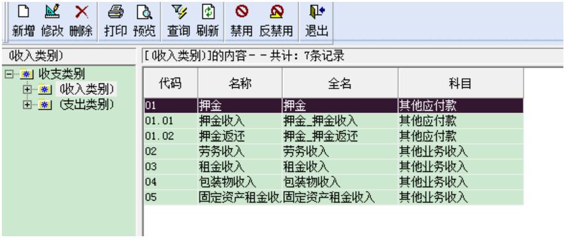Image resolution: width=564 pixels, height=240 pixels.
Task: Select (支出类别) in the tree
Action: (88, 104)
